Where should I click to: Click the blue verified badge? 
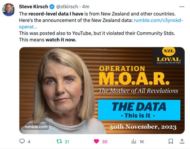(52, 6)
